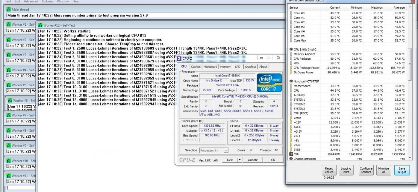This screenshot has height=192, width=418.
Task: Open the Options menu in Prime95
Action: click(x=48, y=1)
